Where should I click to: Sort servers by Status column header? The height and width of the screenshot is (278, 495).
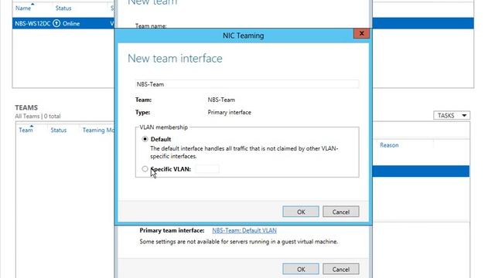[x=63, y=8]
